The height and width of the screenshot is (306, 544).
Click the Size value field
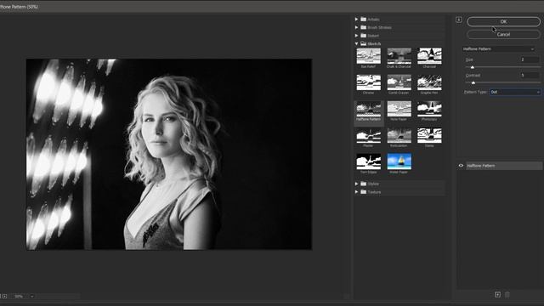[530, 59]
